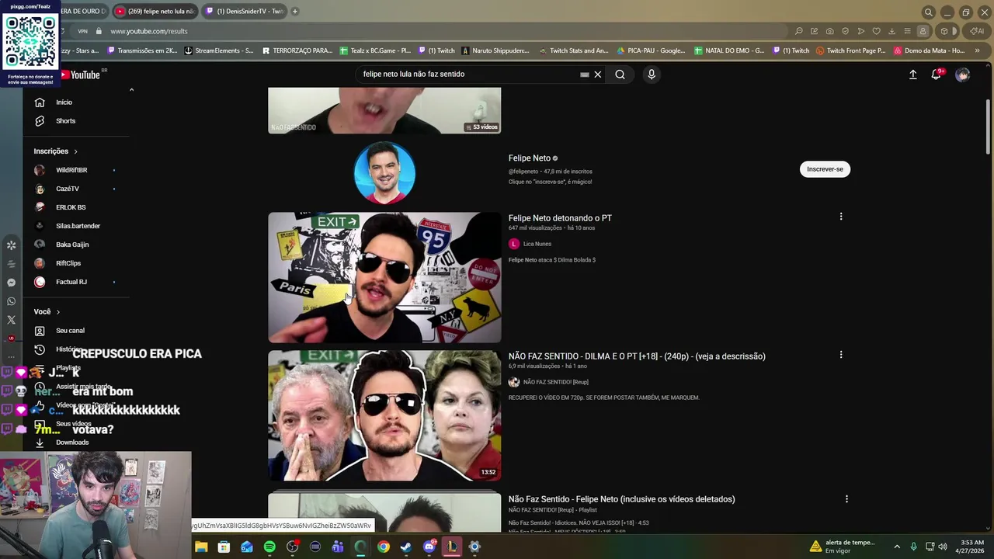Image resolution: width=994 pixels, height=559 pixels.
Task: Clear the YouTube search query
Action: click(598, 75)
